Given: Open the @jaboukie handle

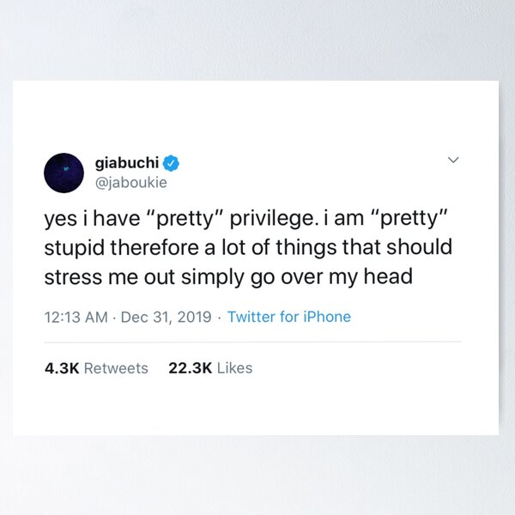Looking at the screenshot, I should (x=130, y=182).
